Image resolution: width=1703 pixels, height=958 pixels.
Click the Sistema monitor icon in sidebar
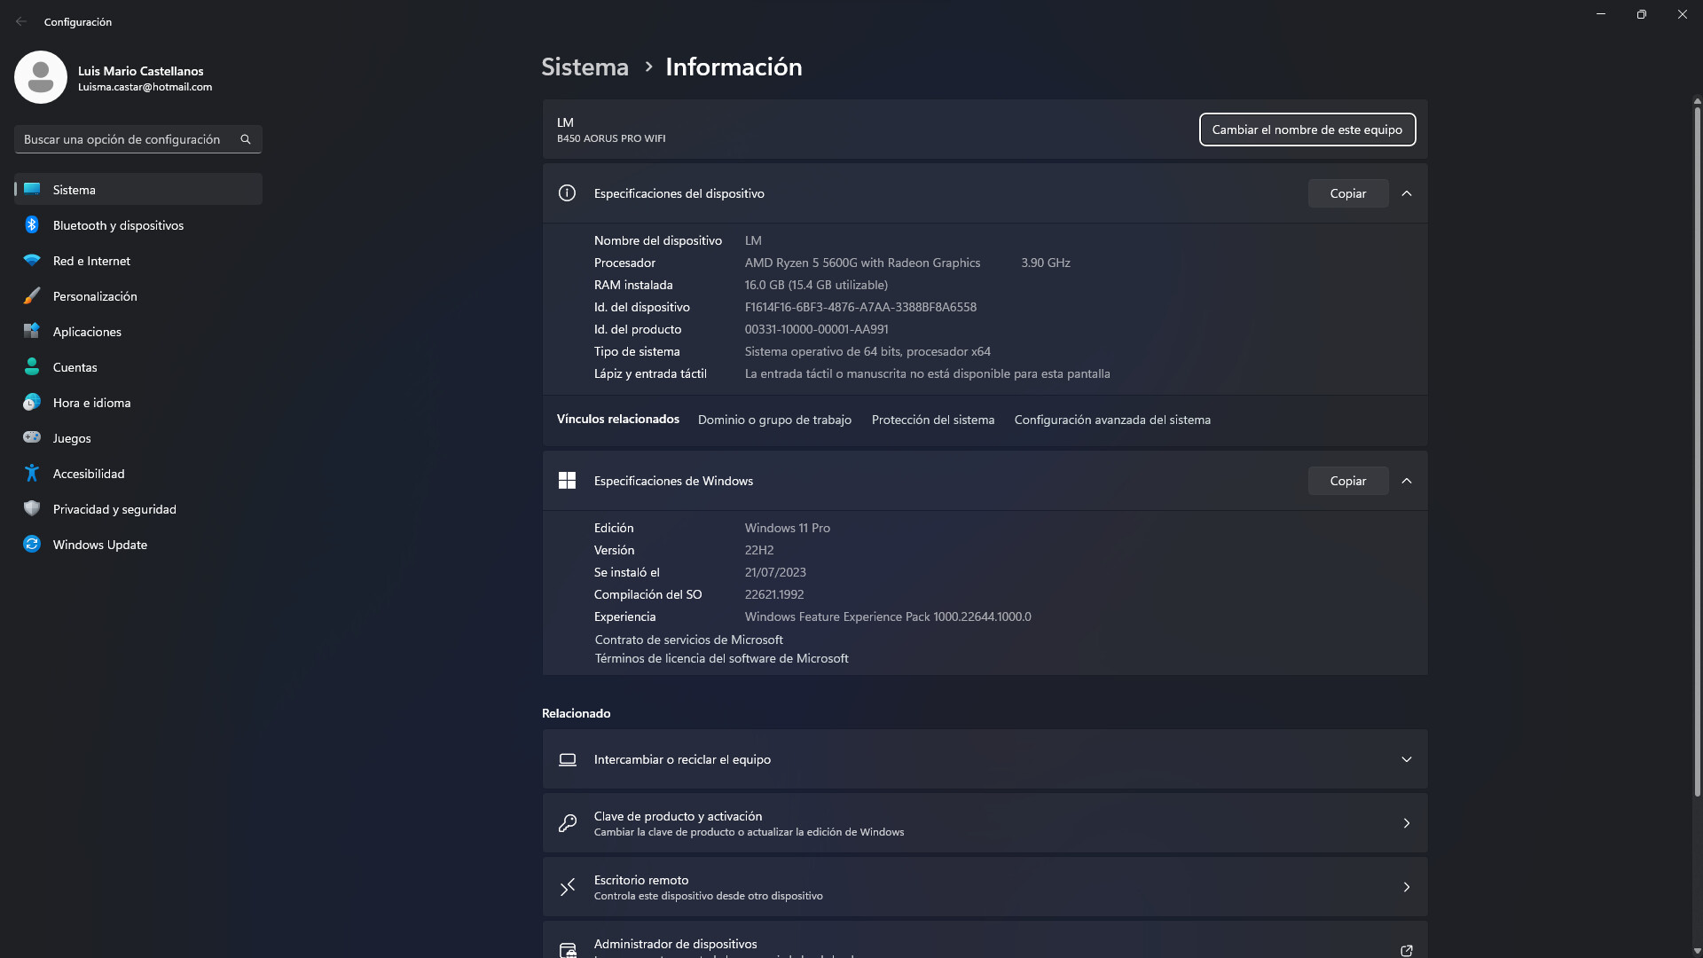(x=32, y=189)
